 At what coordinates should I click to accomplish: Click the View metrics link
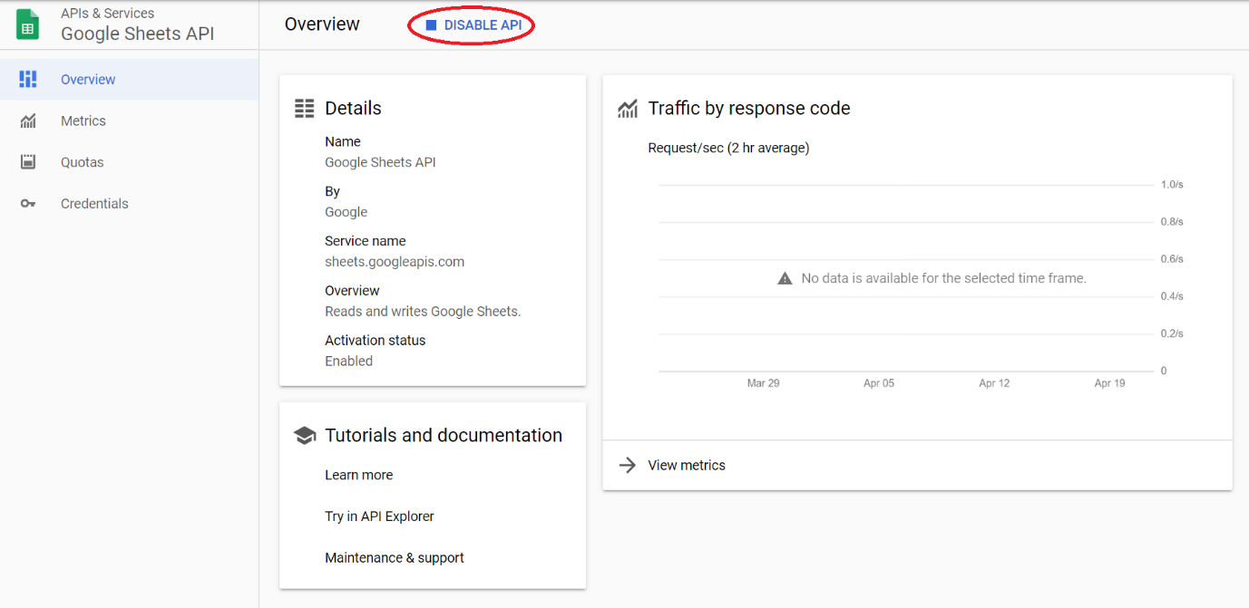click(x=687, y=465)
